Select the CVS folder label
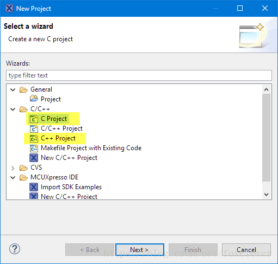278x264 pixels. tap(36, 168)
